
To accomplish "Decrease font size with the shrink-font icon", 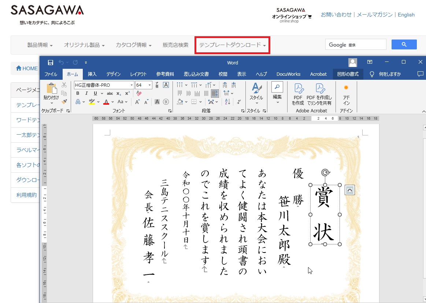I will coord(147,102).
